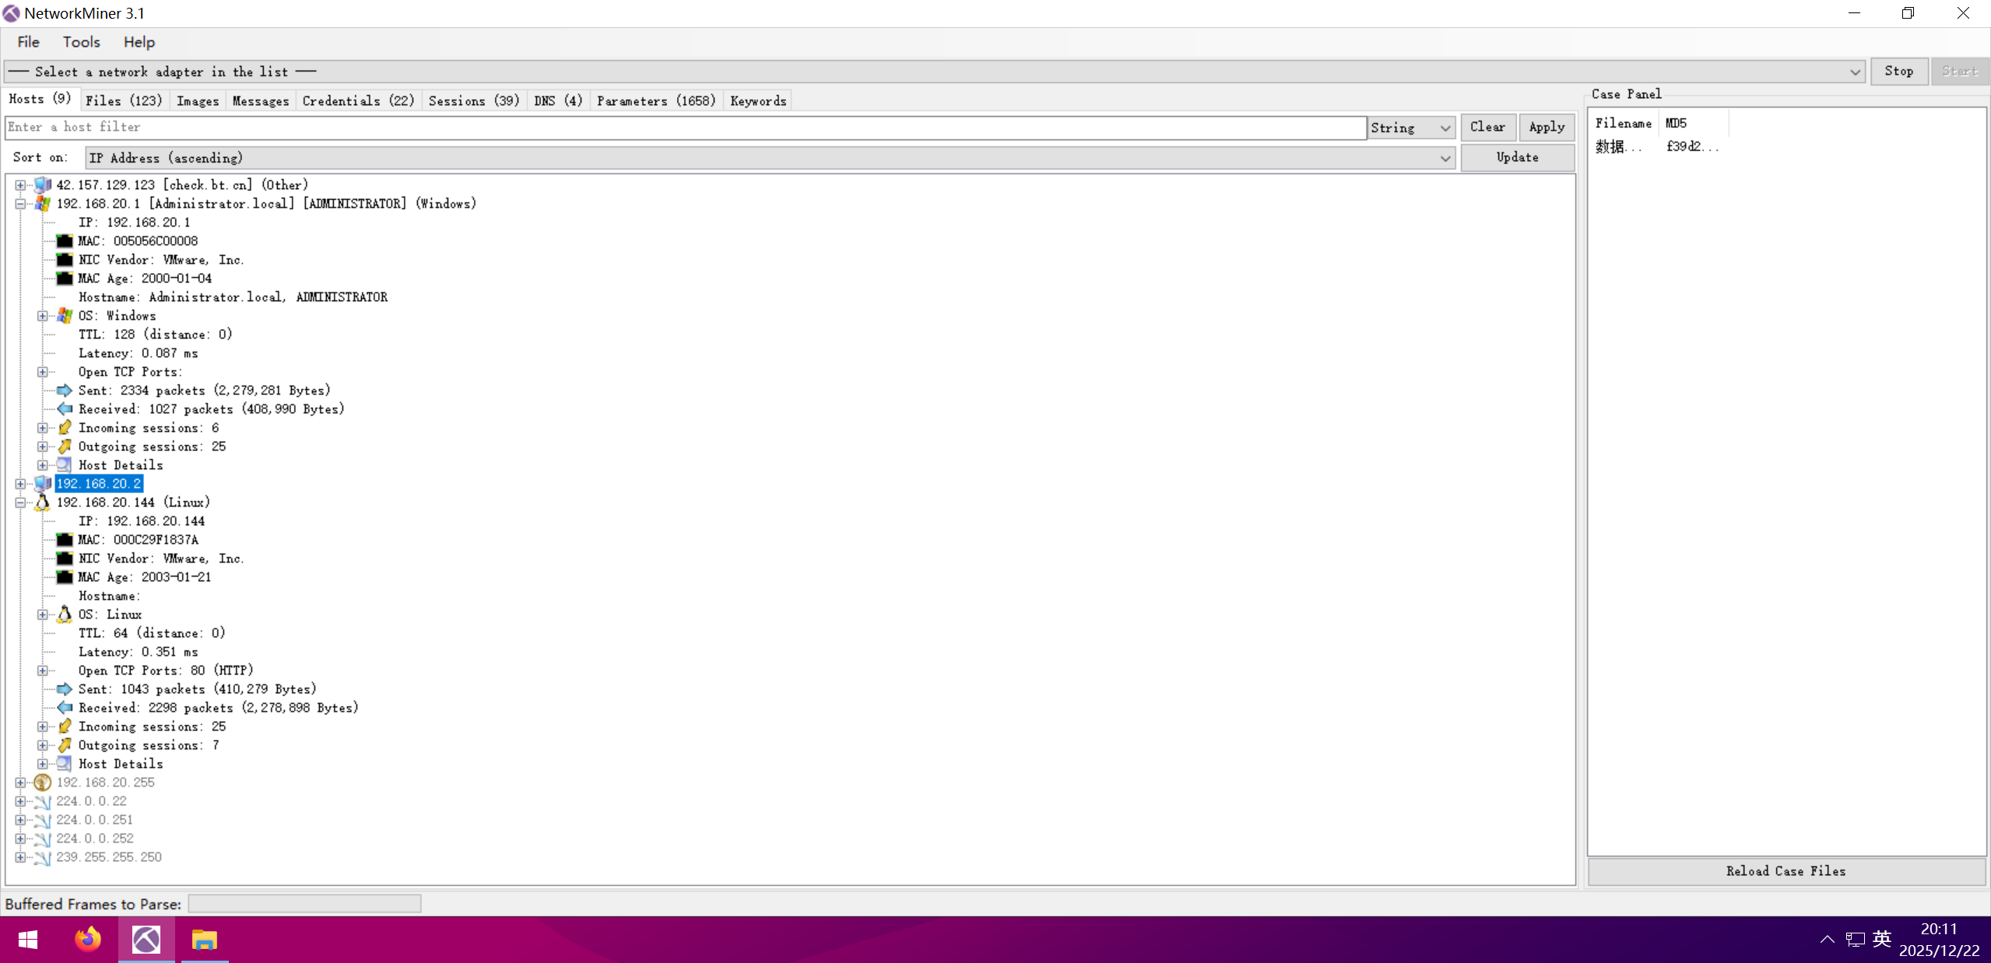This screenshot has width=1991, height=963.
Task: Click the Apply filter button
Action: tap(1547, 127)
